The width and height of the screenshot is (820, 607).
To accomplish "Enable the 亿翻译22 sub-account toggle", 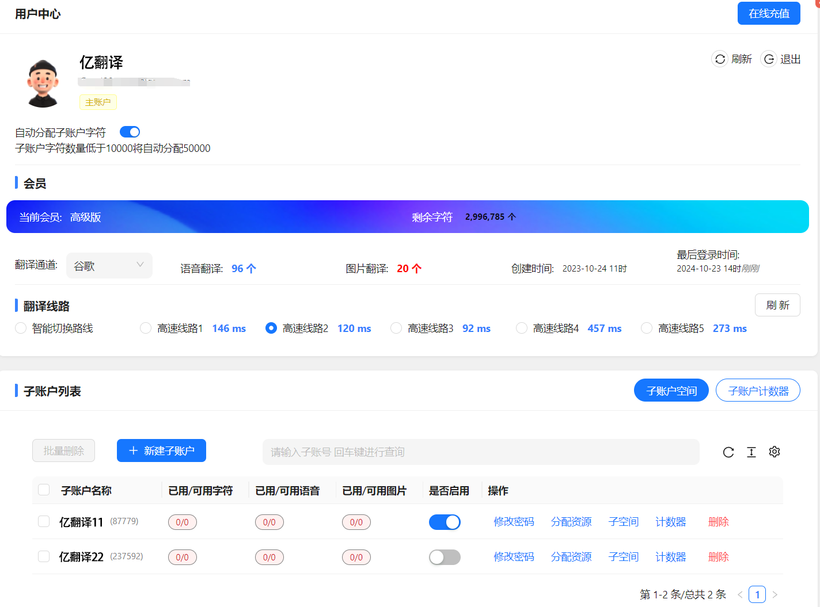I will (445, 557).
